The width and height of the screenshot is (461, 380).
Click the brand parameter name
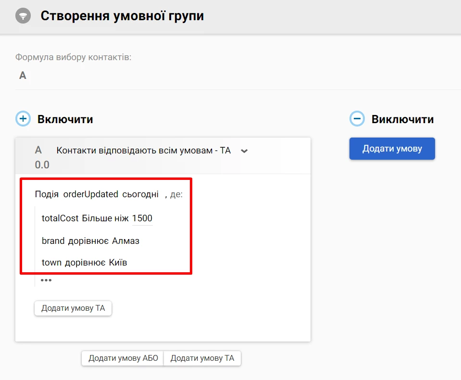[x=53, y=241]
